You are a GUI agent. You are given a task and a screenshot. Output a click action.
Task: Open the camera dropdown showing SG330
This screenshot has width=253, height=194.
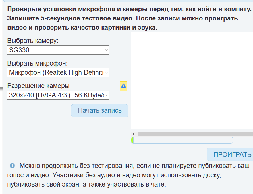click(58, 50)
